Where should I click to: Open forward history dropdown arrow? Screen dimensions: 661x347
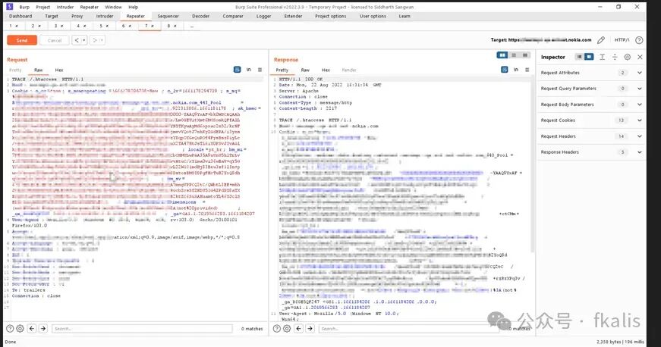pos(102,40)
